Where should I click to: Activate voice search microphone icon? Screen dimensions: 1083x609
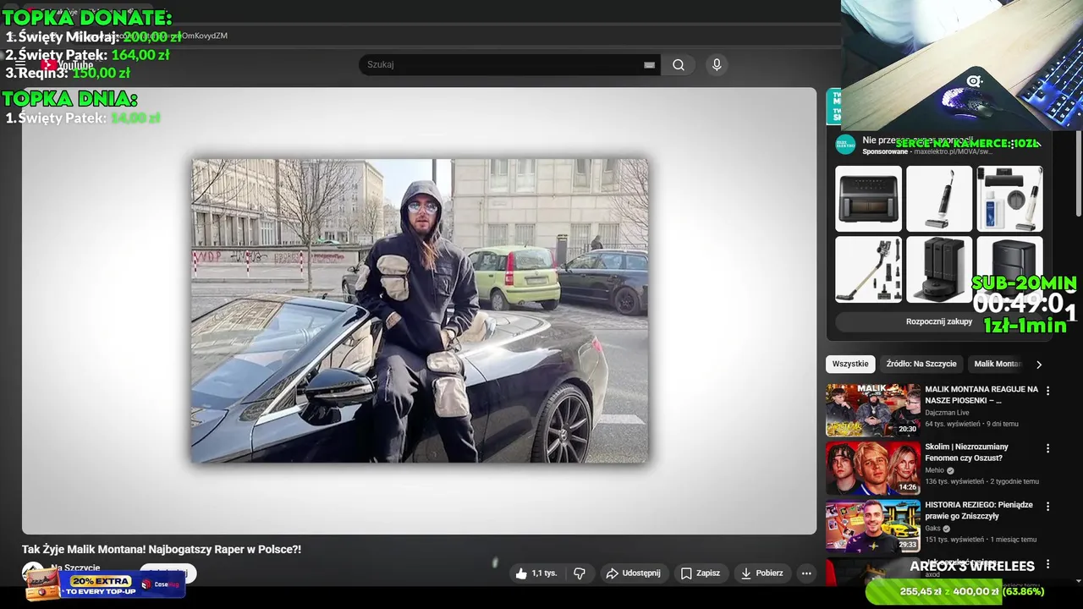[x=717, y=65]
